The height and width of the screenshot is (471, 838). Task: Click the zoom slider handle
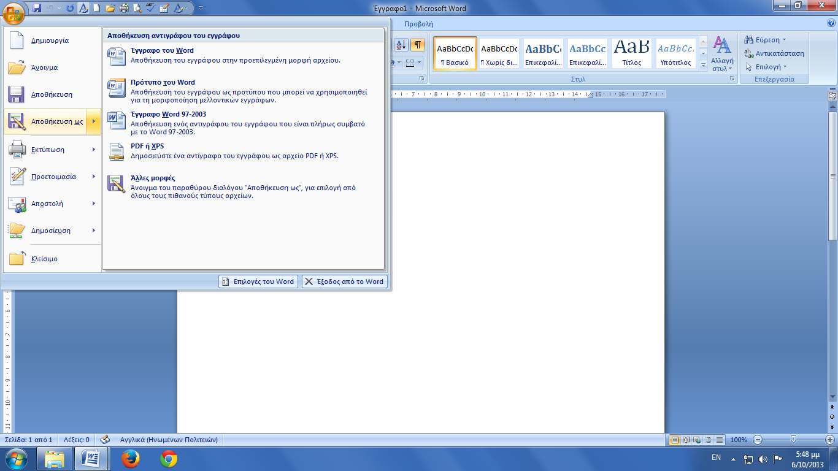794,440
